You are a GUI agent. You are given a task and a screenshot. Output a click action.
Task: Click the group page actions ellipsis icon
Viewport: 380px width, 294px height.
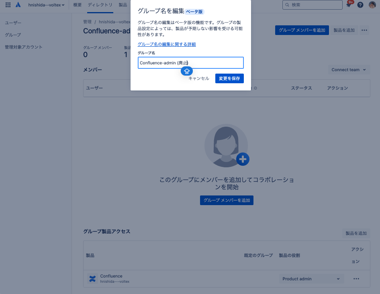(364, 30)
